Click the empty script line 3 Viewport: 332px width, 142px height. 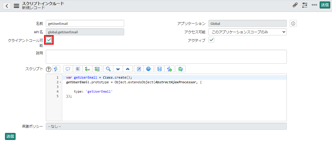click(174, 87)
